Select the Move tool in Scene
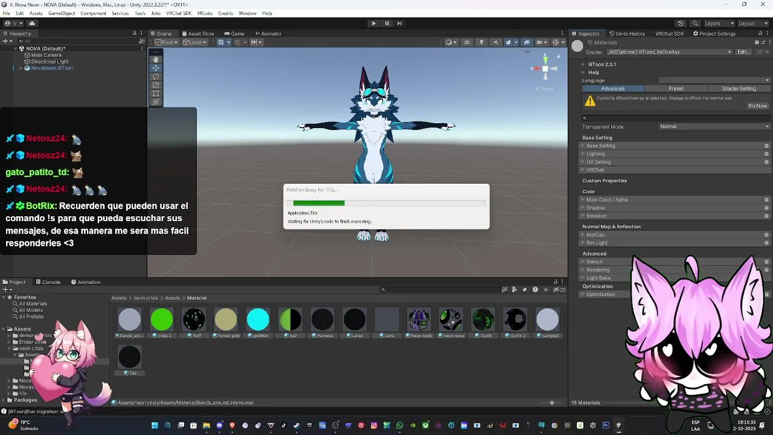This screenshot has width=773, height=435. (156, 68)
